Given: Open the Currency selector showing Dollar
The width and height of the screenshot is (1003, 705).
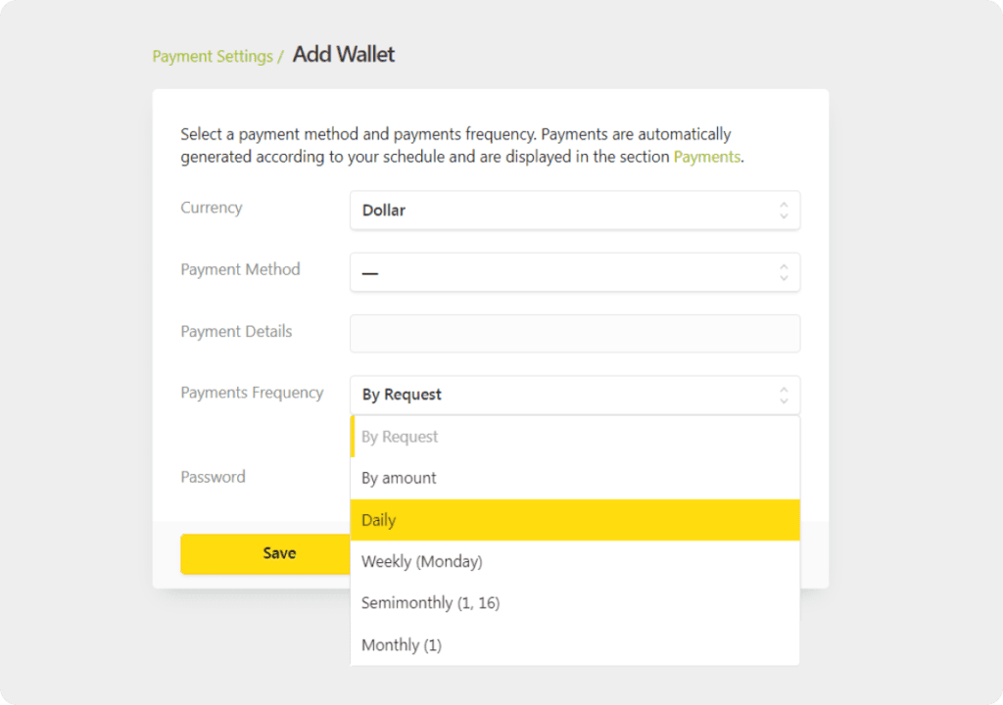Looking at the screenshot, I should pos(575,210).
